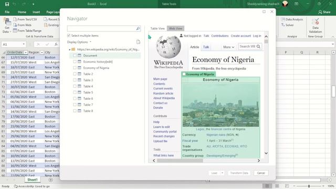Click the Log in link

tap(257, 36)
